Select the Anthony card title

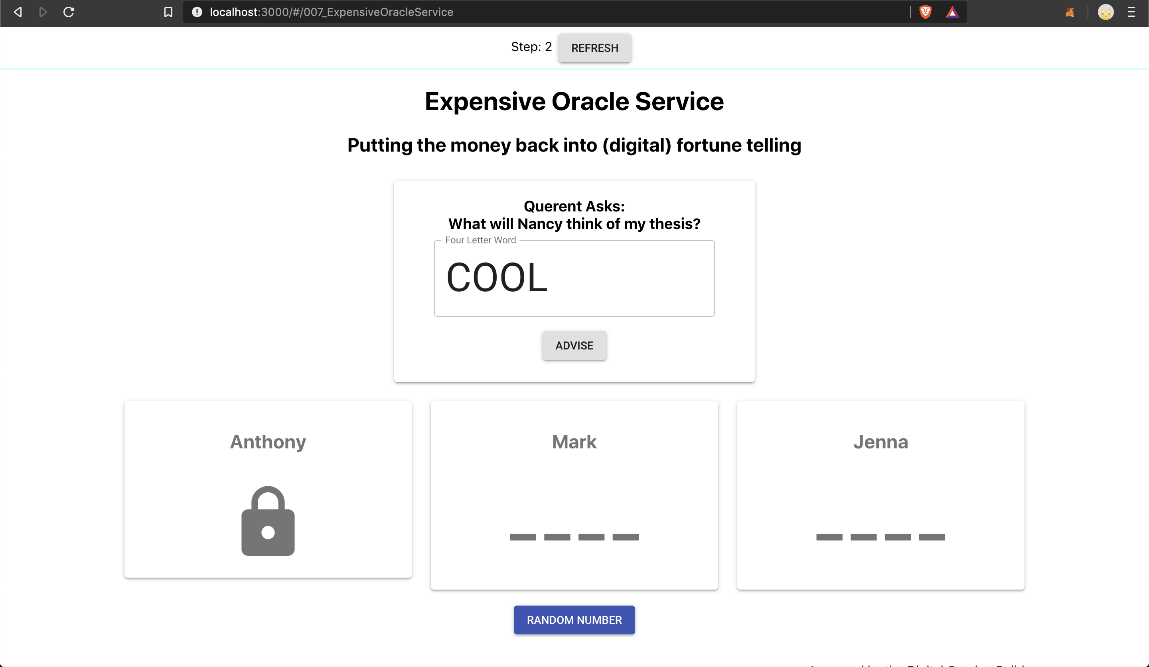268,442
